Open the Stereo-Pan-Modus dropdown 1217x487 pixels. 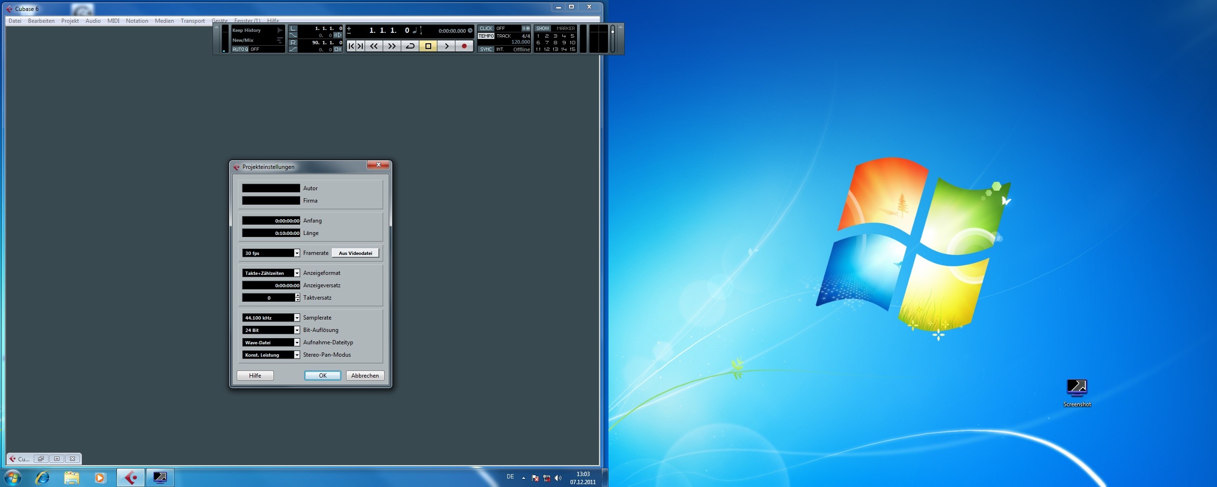pyautogui.click(x=271, y=355)
